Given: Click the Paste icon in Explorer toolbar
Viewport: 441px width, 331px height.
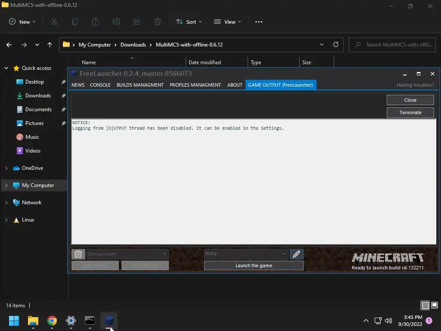Looking at the screenshot, I should coord(95,22).
